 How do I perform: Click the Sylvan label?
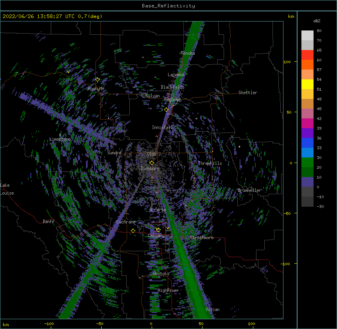(152, 96)
